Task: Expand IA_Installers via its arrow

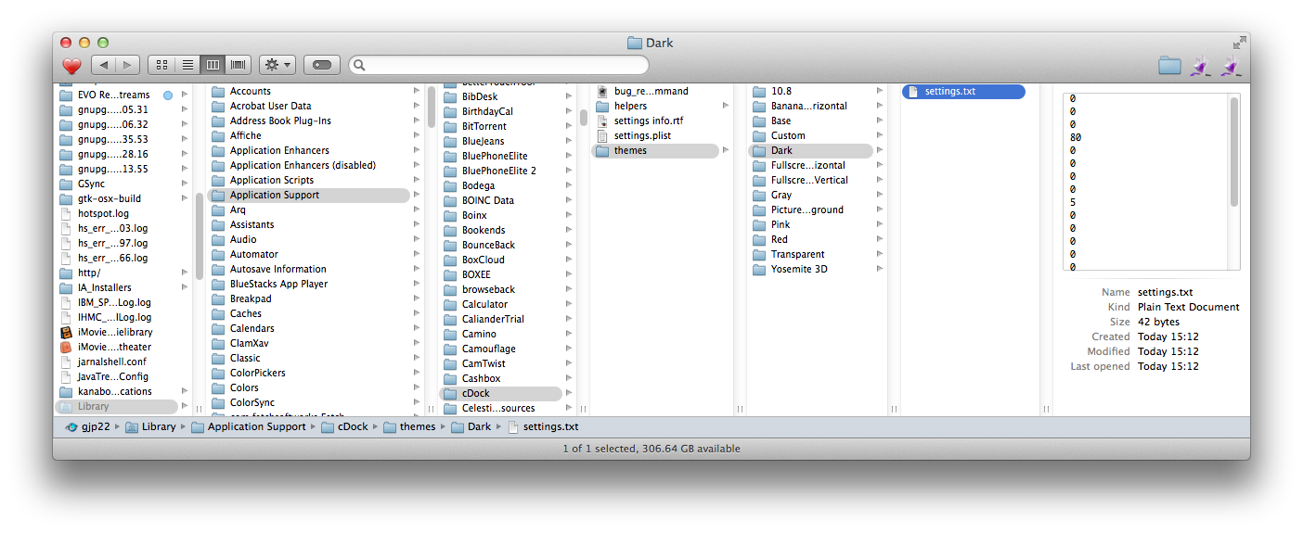Action: point(185,287)
